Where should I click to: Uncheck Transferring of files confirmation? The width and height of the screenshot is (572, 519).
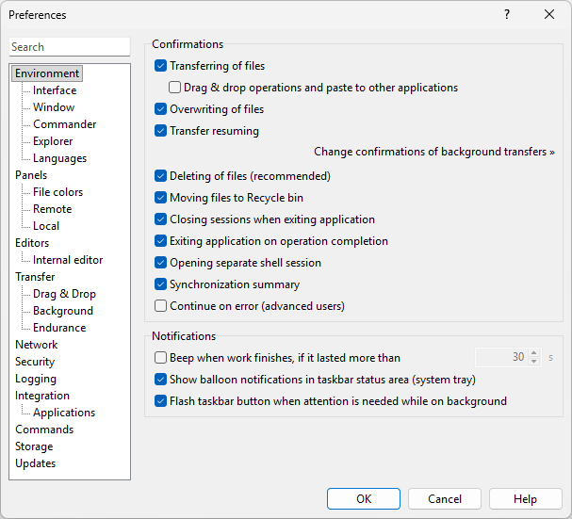point(161,67)
